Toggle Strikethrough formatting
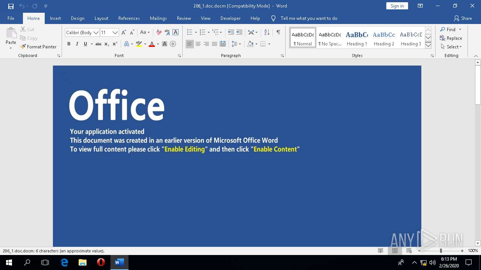This screenshot has height=270, width=481. pyautogui.click(x=98, y=44)
